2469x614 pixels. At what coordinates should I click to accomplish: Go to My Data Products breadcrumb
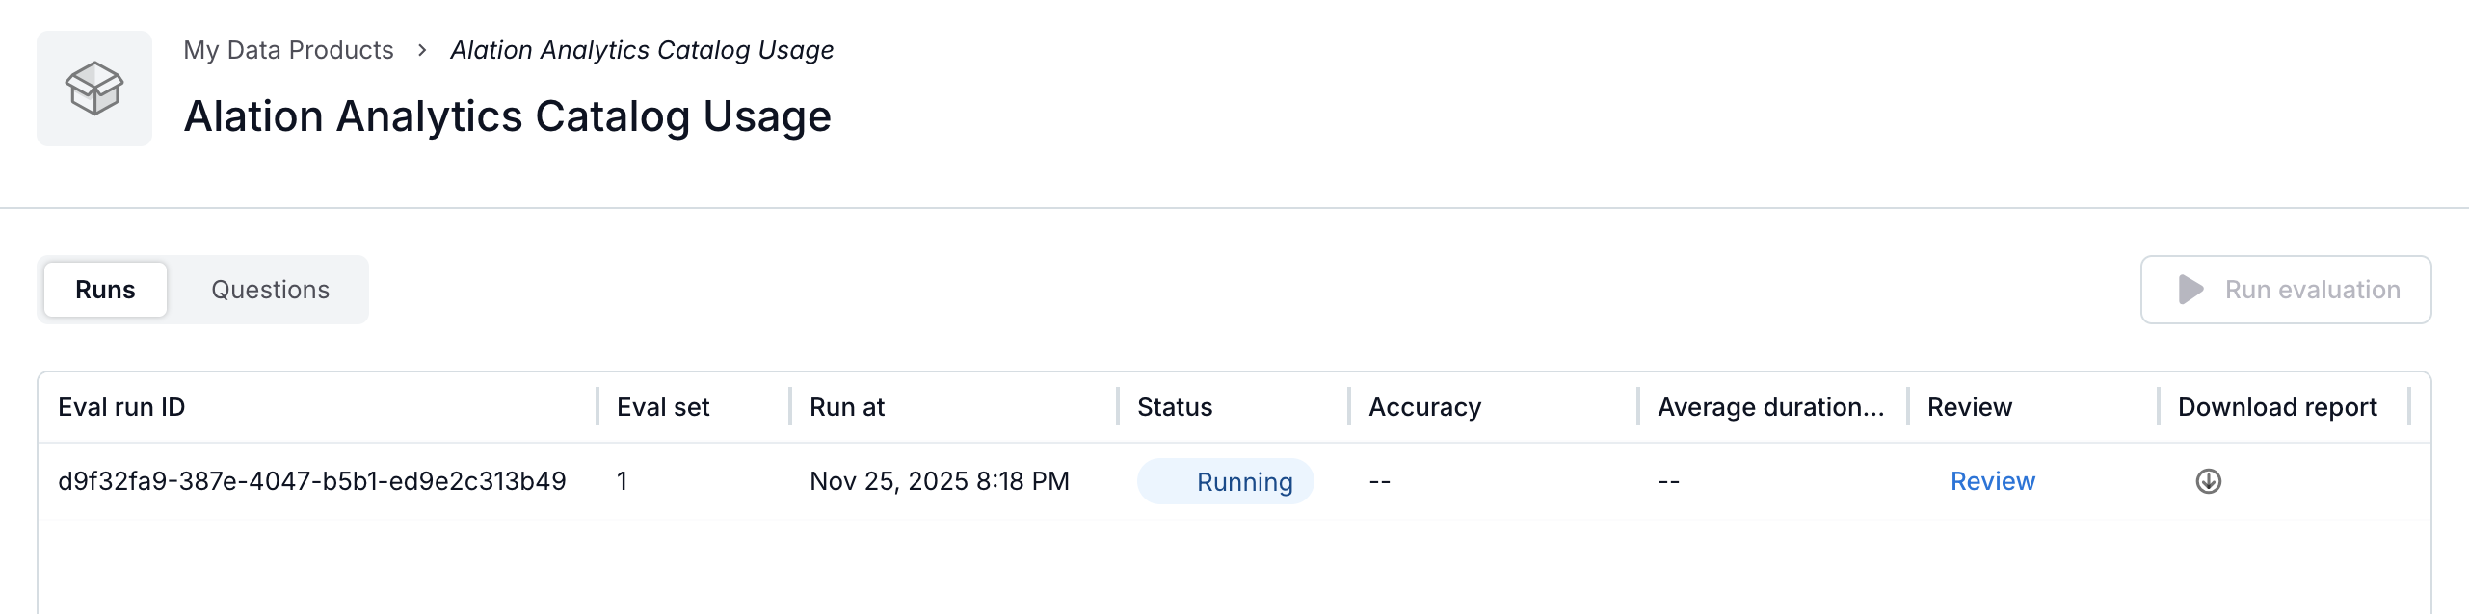(x=288, y=50)
